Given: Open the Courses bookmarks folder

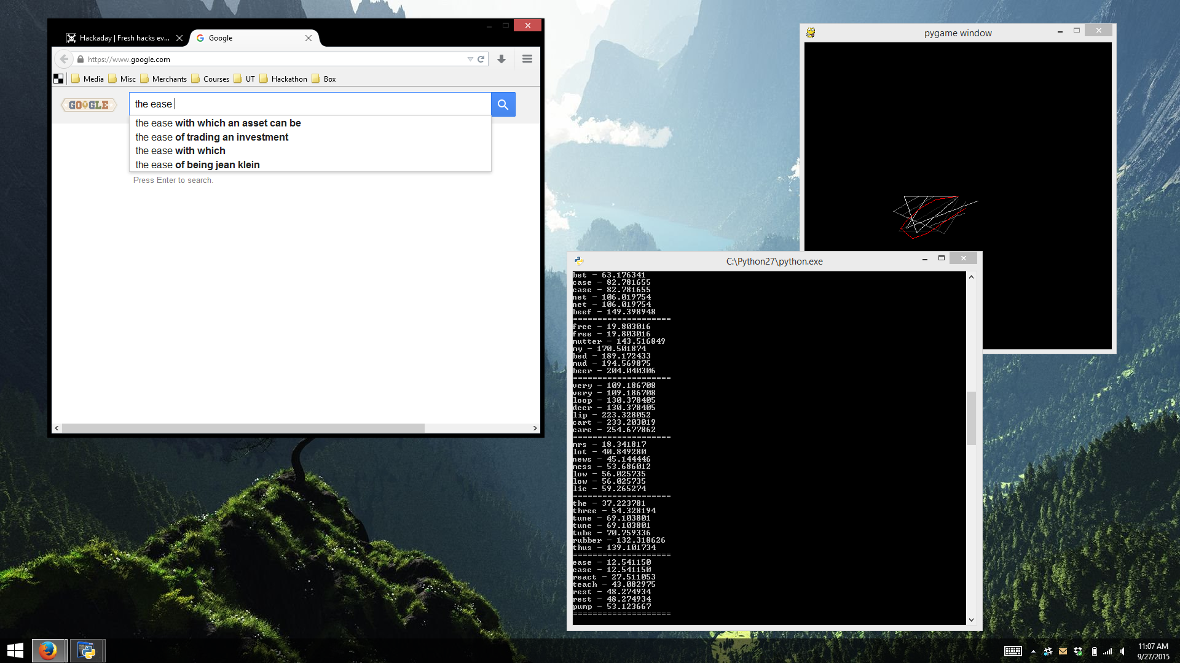Looking at the screenshot, I should point(210,79).
